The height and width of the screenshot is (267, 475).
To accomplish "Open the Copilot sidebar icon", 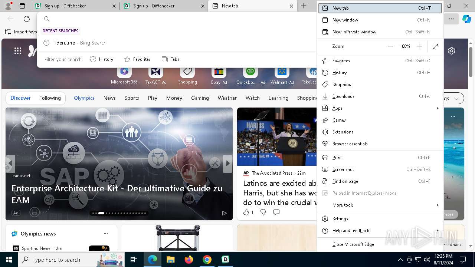I will click(x=466, y=19).
